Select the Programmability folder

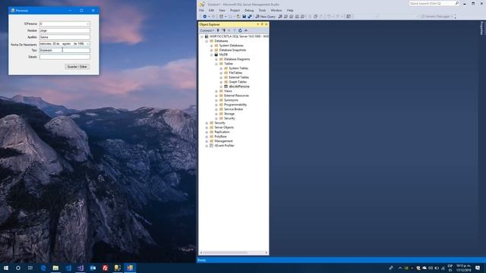click(x=235, y=105)
